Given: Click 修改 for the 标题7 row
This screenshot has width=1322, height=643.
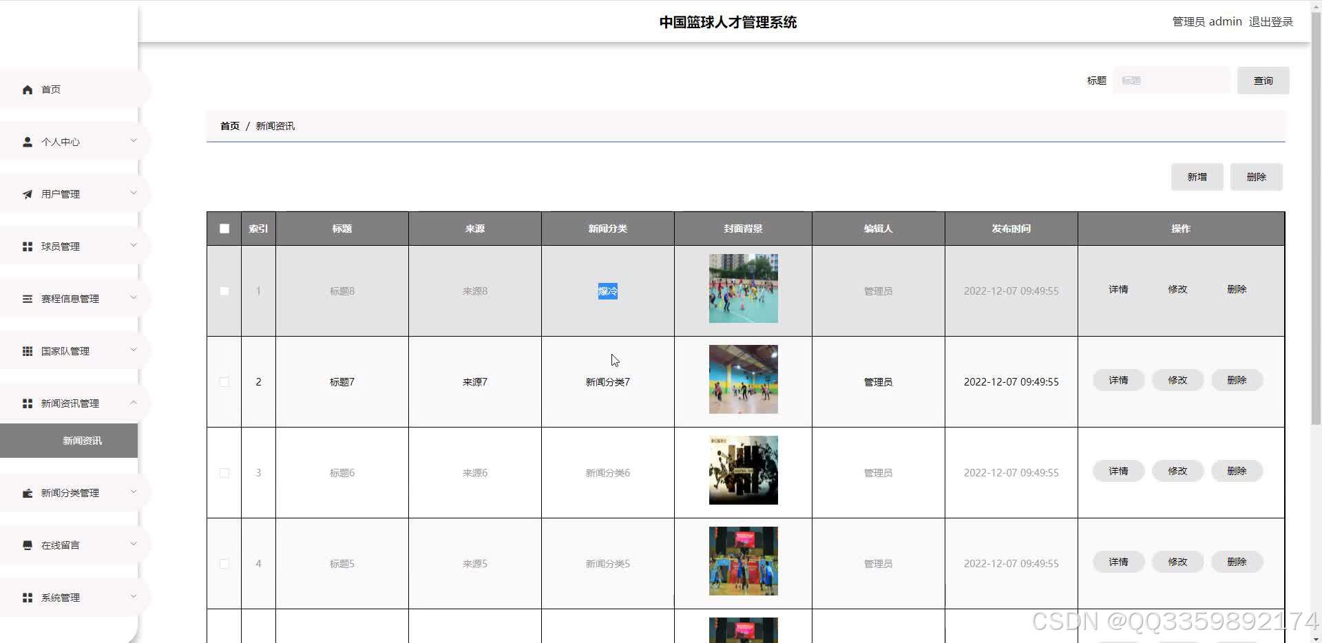Looking at the screenshot, I should [1177, 380].
